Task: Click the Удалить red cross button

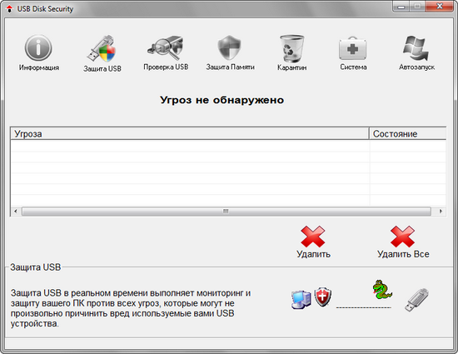Action: click(x=313, y=237)
